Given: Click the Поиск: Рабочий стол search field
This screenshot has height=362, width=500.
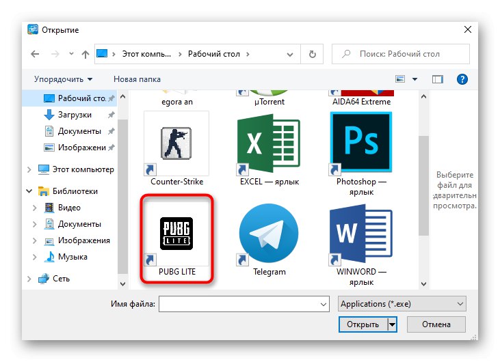Looking at the screenshot, I should (x=401, y=54).
